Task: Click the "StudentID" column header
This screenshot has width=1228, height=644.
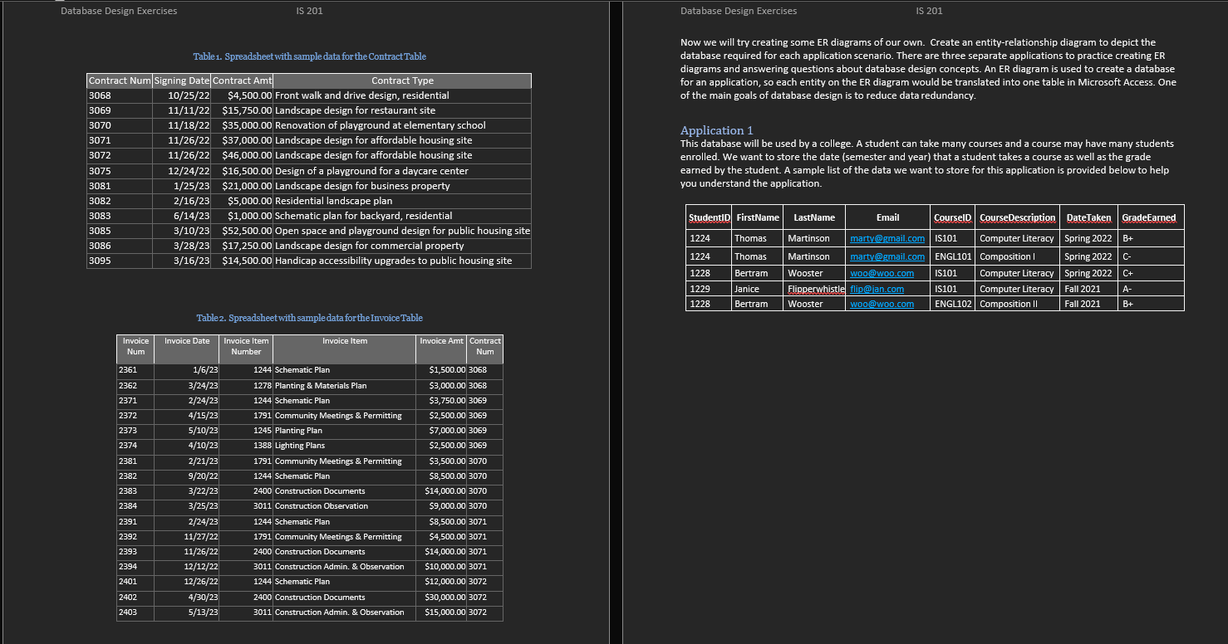Action: [x=710, y=217]
